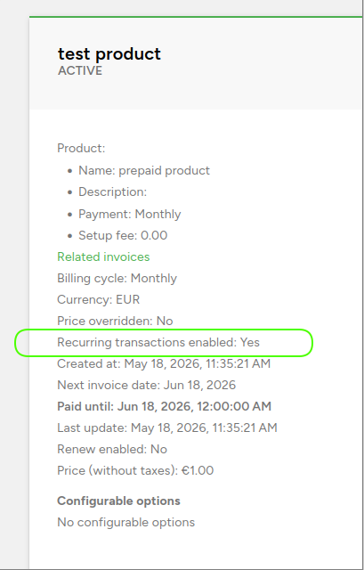Click the Description: bullet item

[x=113, y=192]
